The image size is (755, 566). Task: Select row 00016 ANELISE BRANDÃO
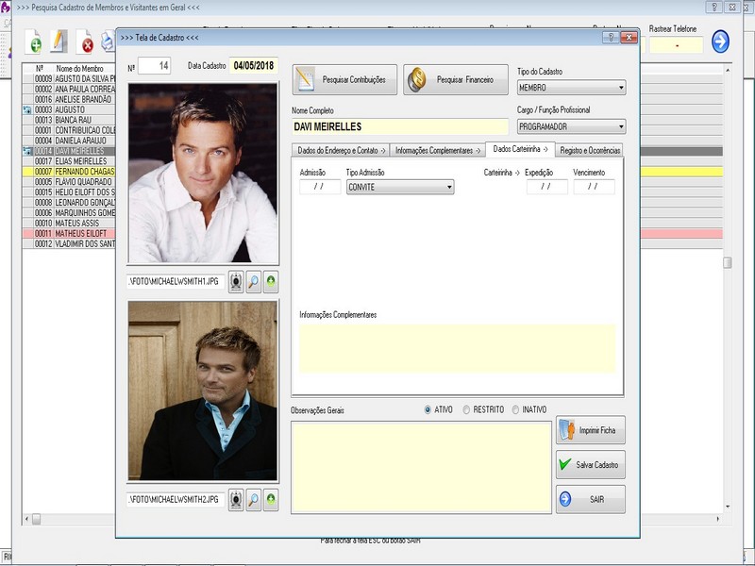pyautogui.click(x=69, y=99)
